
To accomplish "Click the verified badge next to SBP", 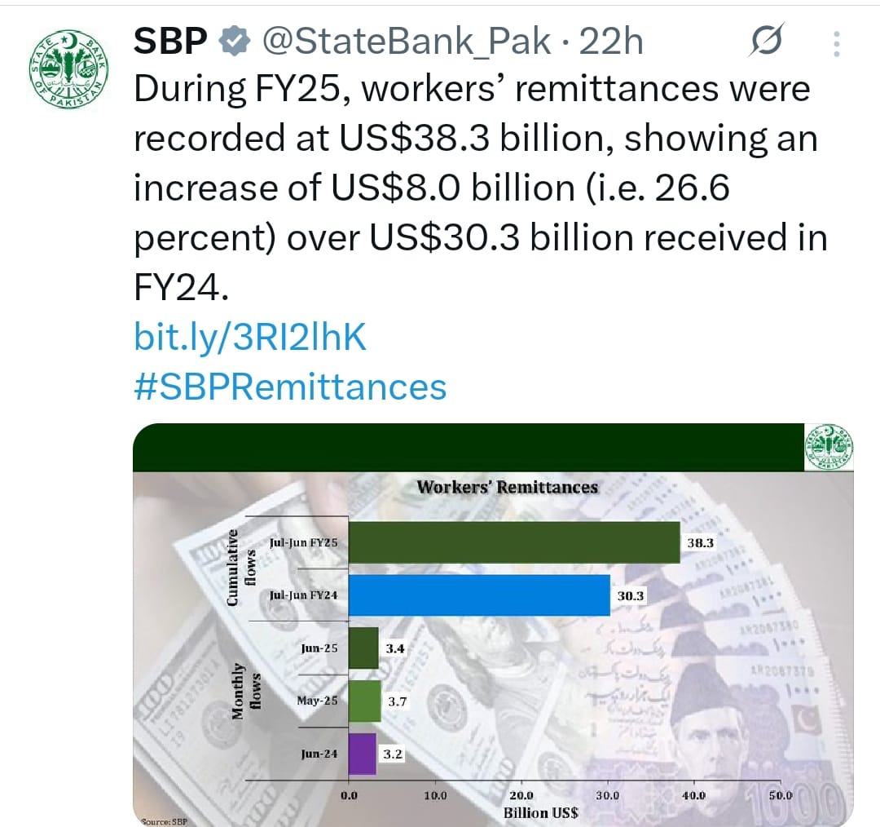I will 234,41.
